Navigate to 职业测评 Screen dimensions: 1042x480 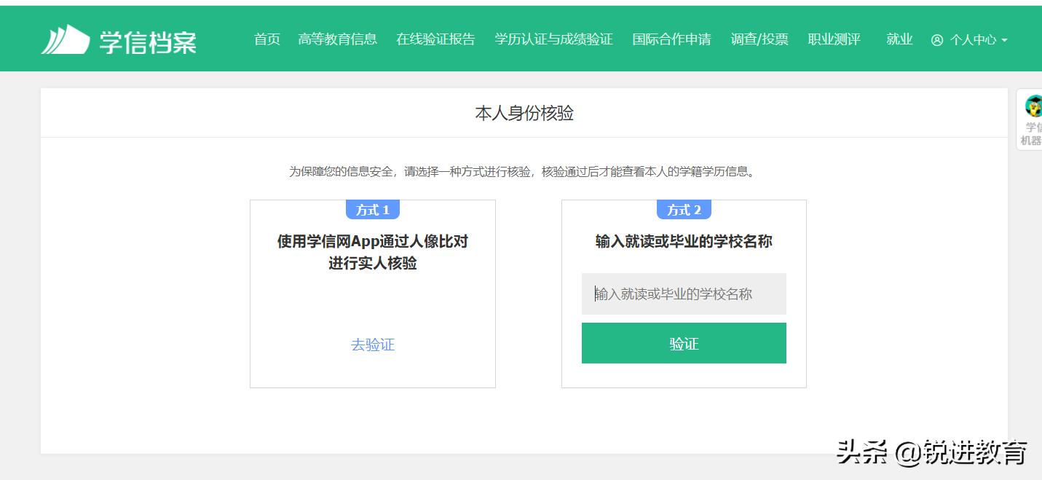pos(834,40)
